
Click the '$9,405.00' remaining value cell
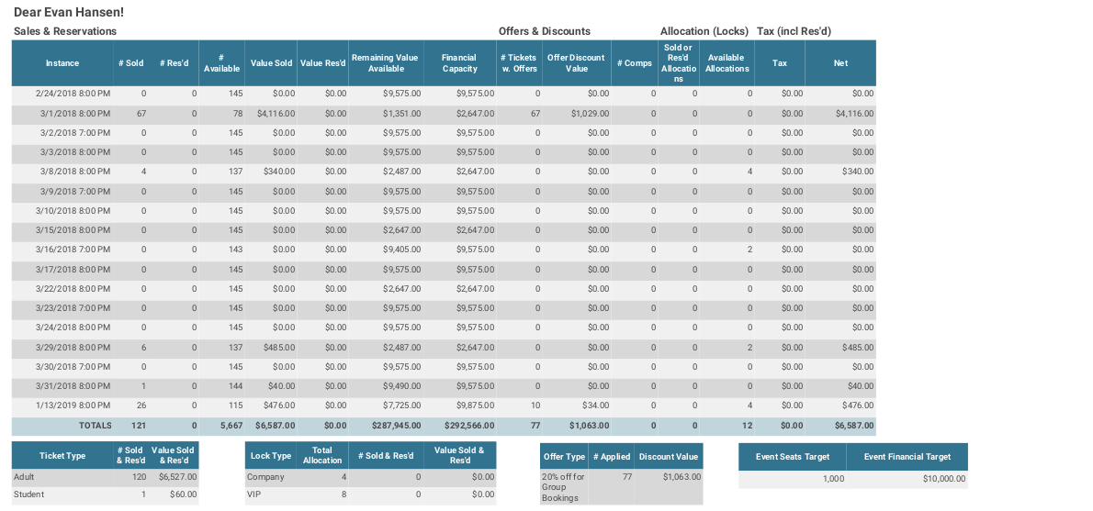(x=401, y=250)
